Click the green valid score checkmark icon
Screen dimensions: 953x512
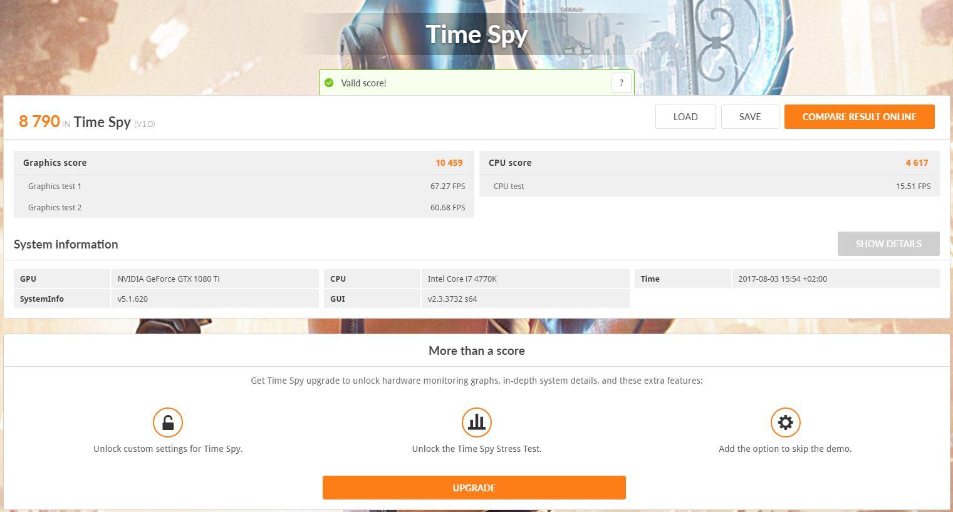pos(329,83)
